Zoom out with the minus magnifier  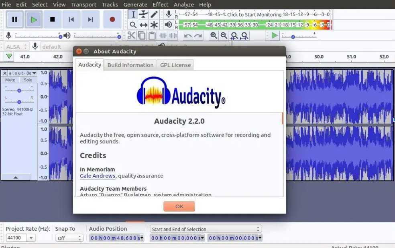224,36
